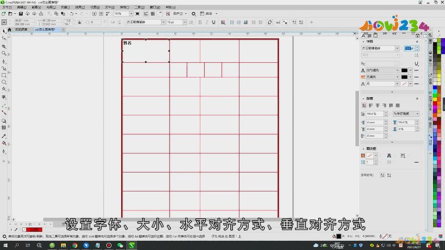Screen dimensions: 445x250
Task: Select the Connector tool
Action: (4, 113)
